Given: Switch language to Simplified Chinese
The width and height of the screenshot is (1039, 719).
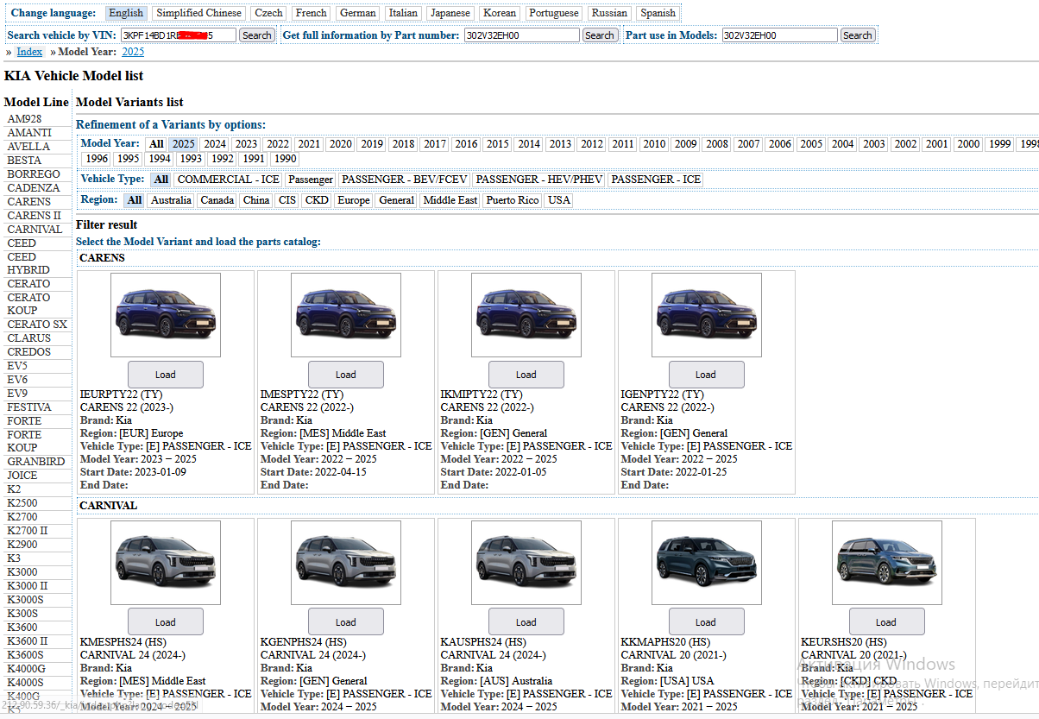Looking at the screenshot, I should pyautogui.click(x=199, y=13).
